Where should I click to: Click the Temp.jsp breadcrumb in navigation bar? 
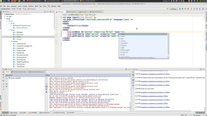(32, 9)
